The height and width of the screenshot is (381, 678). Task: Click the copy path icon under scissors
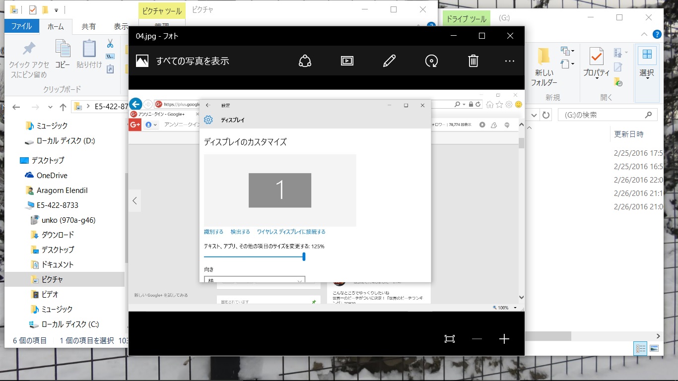[110, 57]
